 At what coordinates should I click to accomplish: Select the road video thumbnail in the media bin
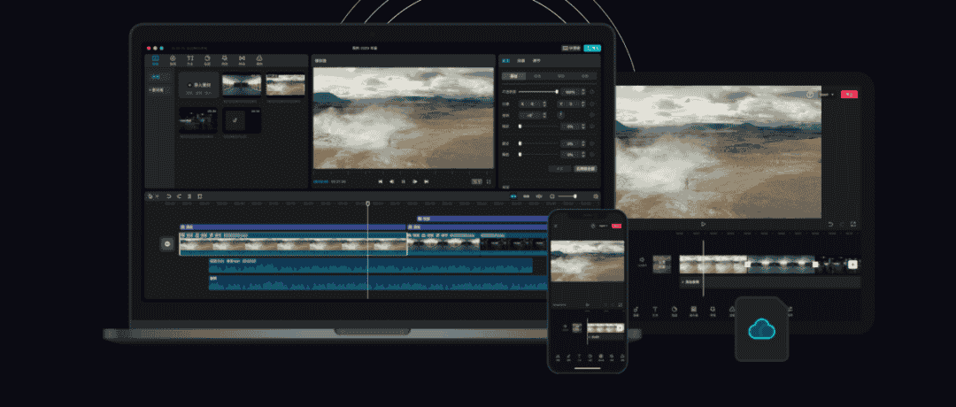[x=242, y=85]
